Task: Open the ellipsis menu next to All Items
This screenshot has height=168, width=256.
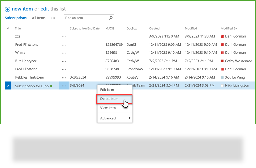Action: point(53,18)
